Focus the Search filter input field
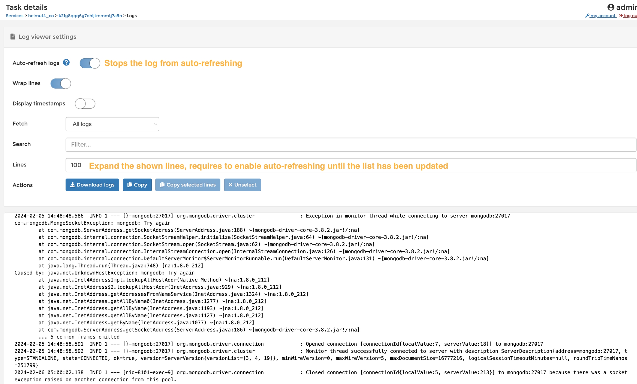Viewport: 637px width, 384px height. coord(351,144)
